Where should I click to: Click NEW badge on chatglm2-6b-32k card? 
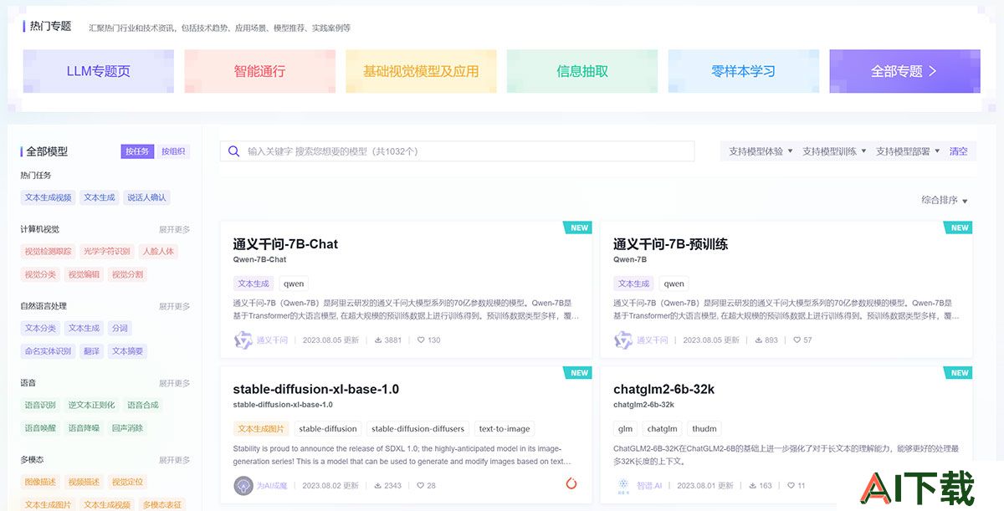tap(958, 372)
